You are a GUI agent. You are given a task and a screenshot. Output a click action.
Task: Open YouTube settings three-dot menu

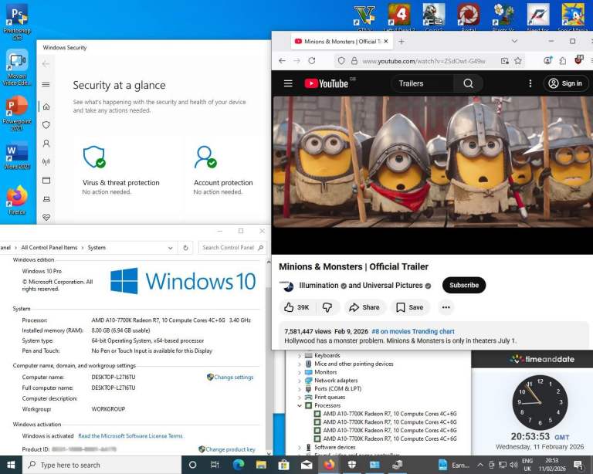530,83
